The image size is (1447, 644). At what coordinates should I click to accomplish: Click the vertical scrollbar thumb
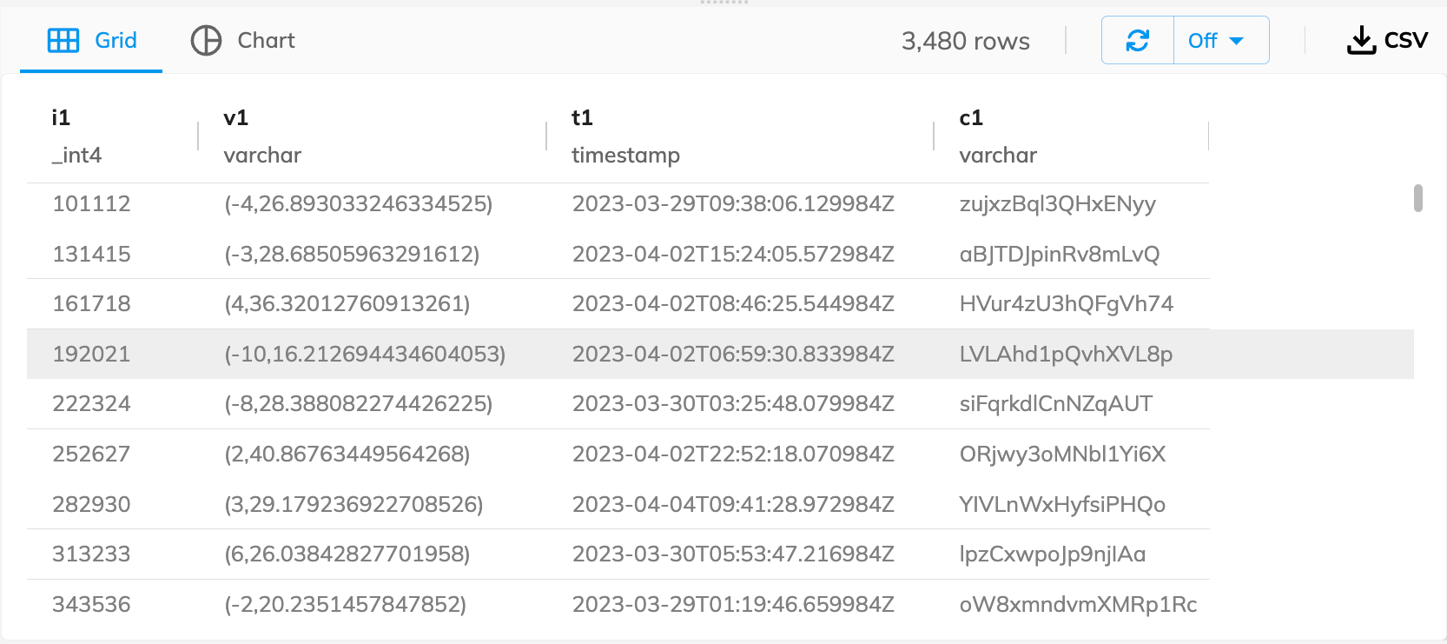(x=1418, y=198)
